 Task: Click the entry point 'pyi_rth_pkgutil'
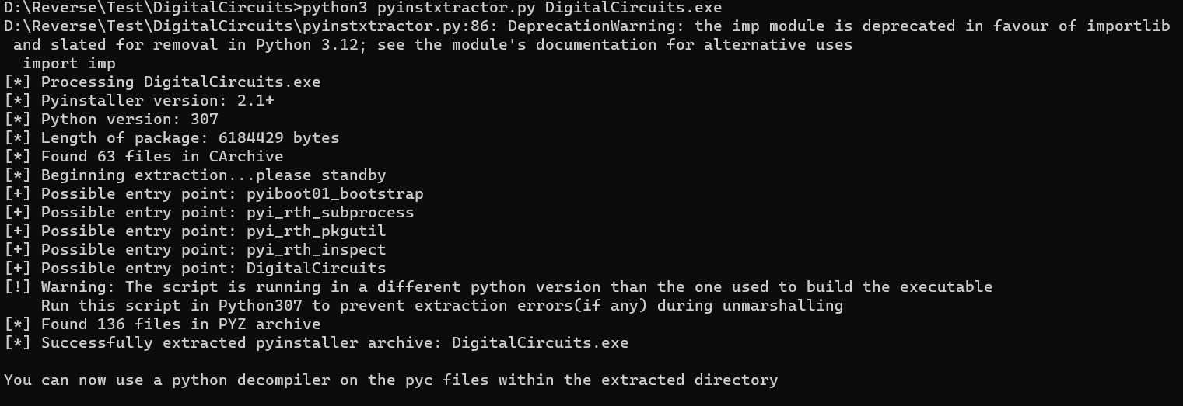[x=316, y=231]
